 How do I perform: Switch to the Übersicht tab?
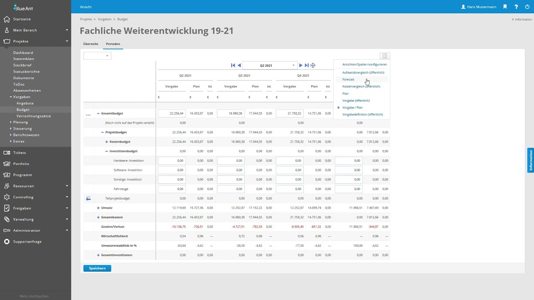(x=91, y=44)
